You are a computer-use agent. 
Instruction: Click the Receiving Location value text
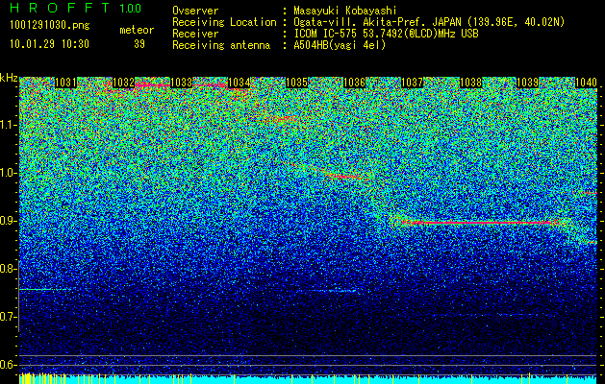[x=429, y=22]
